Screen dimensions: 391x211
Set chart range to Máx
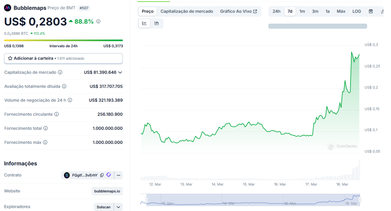pos(341,11)
